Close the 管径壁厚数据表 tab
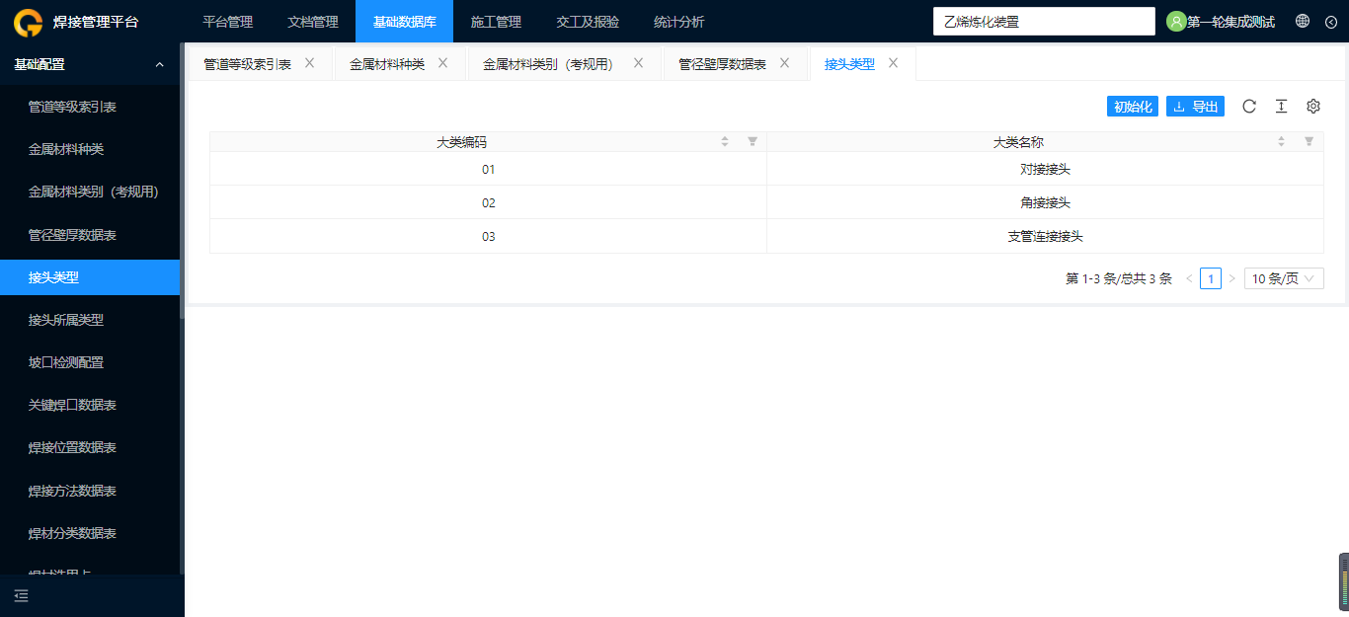 tap(784, 63)
